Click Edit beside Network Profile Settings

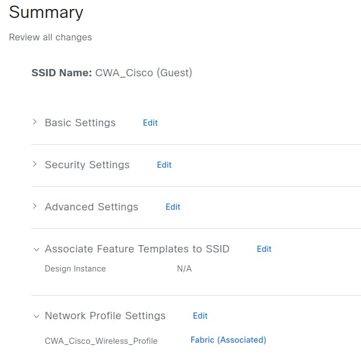tap(200, 316)
